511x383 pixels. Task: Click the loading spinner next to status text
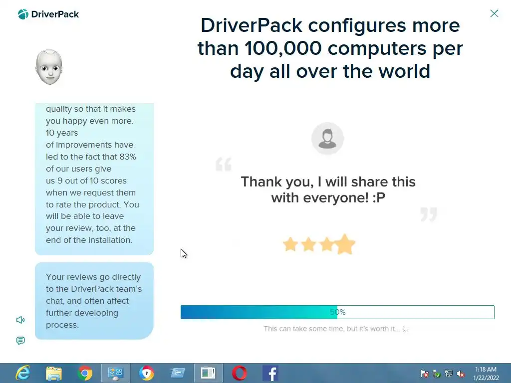click(x=405, y=329)
